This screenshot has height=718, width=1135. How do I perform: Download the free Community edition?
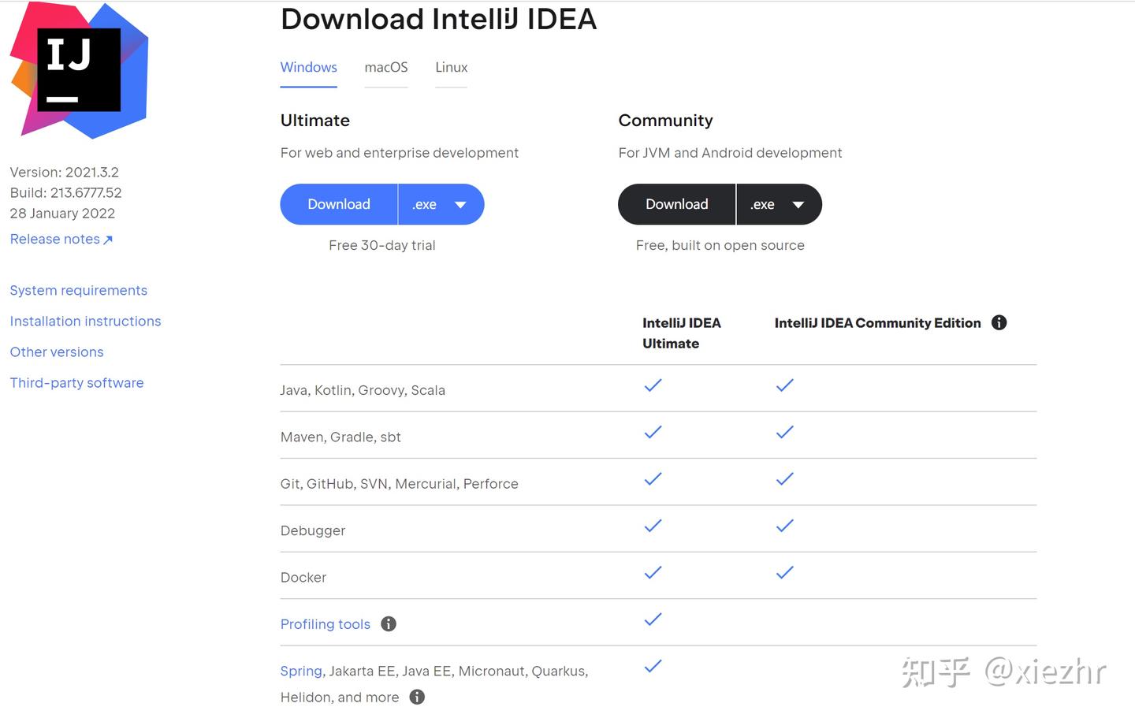point(676,204)
